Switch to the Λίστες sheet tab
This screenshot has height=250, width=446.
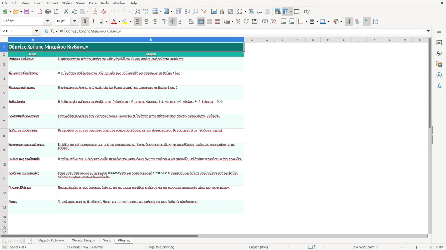tap(107, 241)
